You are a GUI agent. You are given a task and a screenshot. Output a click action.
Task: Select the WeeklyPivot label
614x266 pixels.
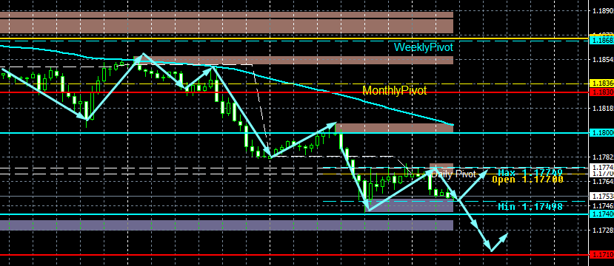[x=424, y=47]
